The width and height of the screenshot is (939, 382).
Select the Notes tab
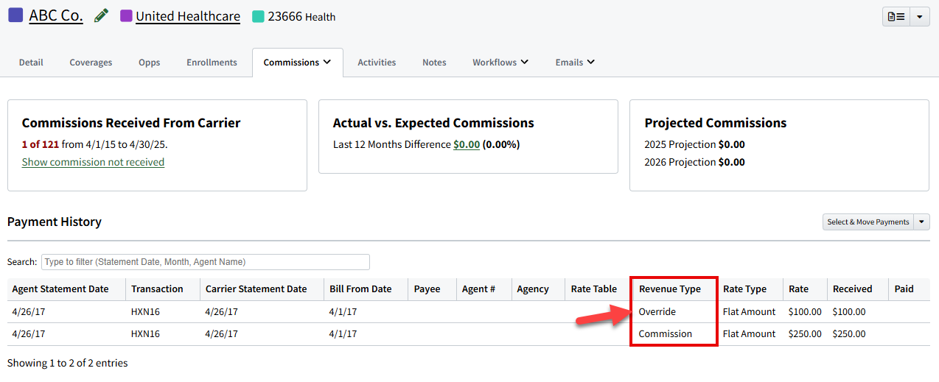click(x=434, y=63)
